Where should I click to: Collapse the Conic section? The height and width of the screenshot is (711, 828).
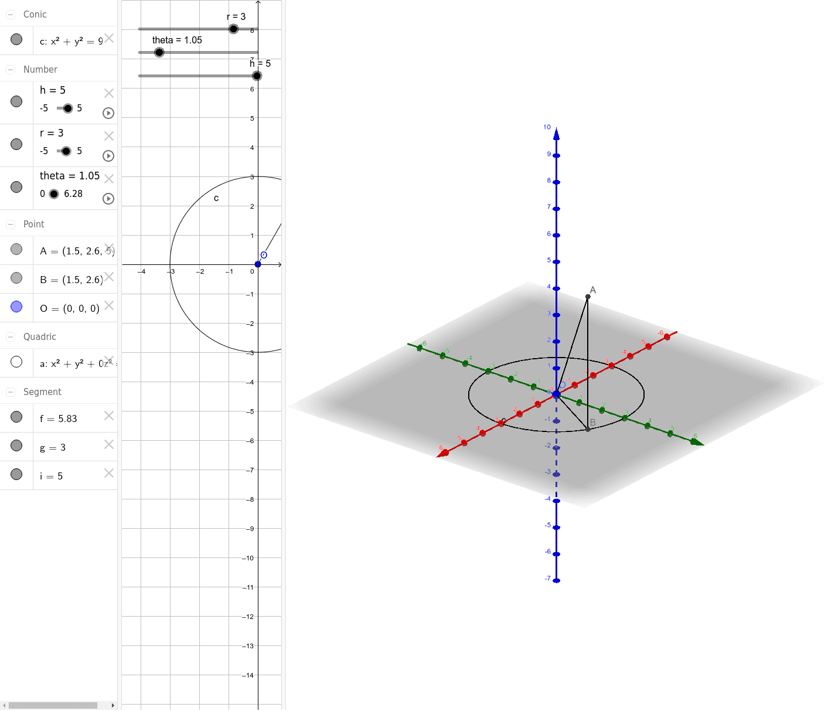pyautogui.click(x=10, y=13)
